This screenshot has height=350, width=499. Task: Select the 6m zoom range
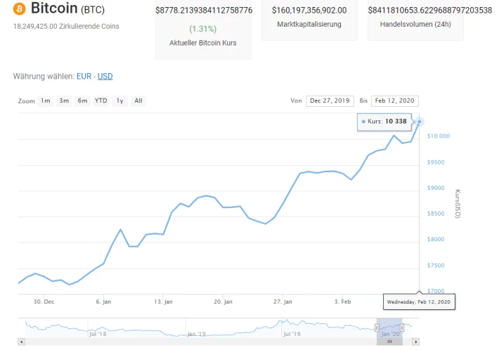pos(82,101)
